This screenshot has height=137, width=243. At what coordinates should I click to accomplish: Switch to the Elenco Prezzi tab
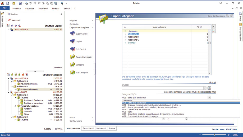point(88,129)
